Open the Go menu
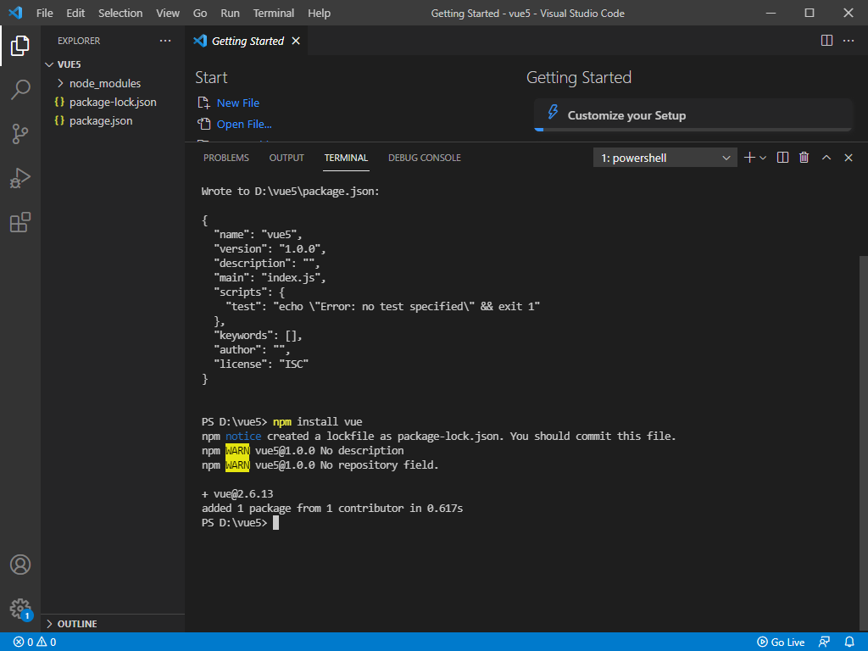Viewport: 868px width, 651px height. (200, 13)
